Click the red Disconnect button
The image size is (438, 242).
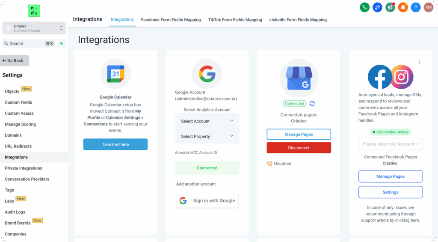[x=299, y=148]
